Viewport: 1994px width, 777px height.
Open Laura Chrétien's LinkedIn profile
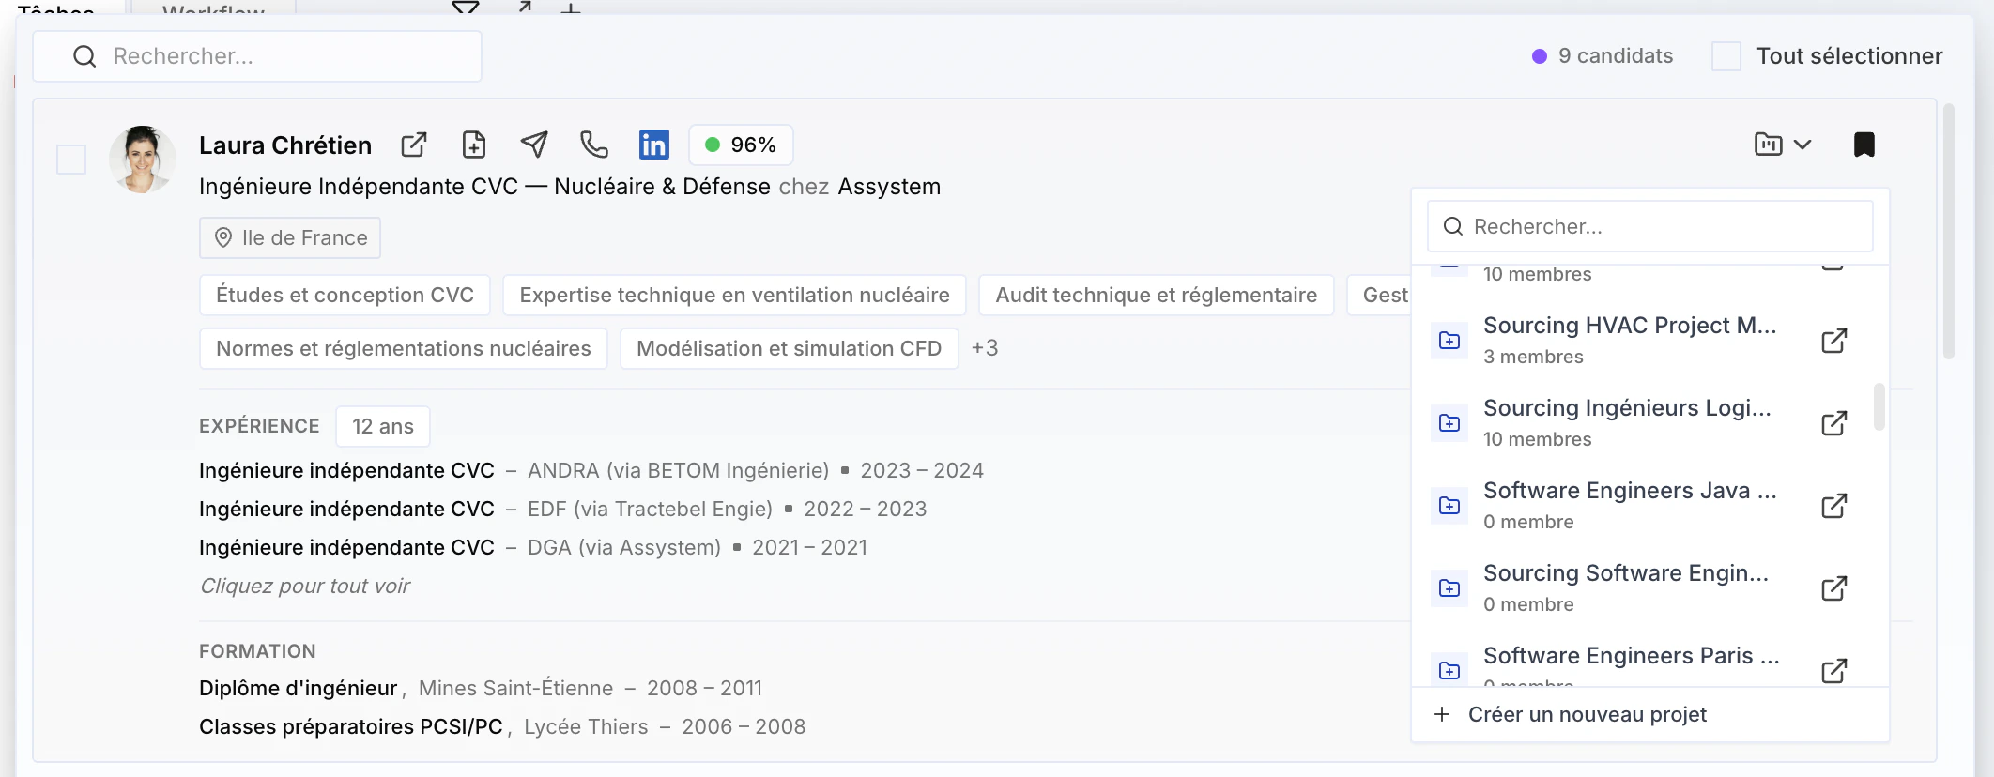pyautogui.click(x=654, y=145)
